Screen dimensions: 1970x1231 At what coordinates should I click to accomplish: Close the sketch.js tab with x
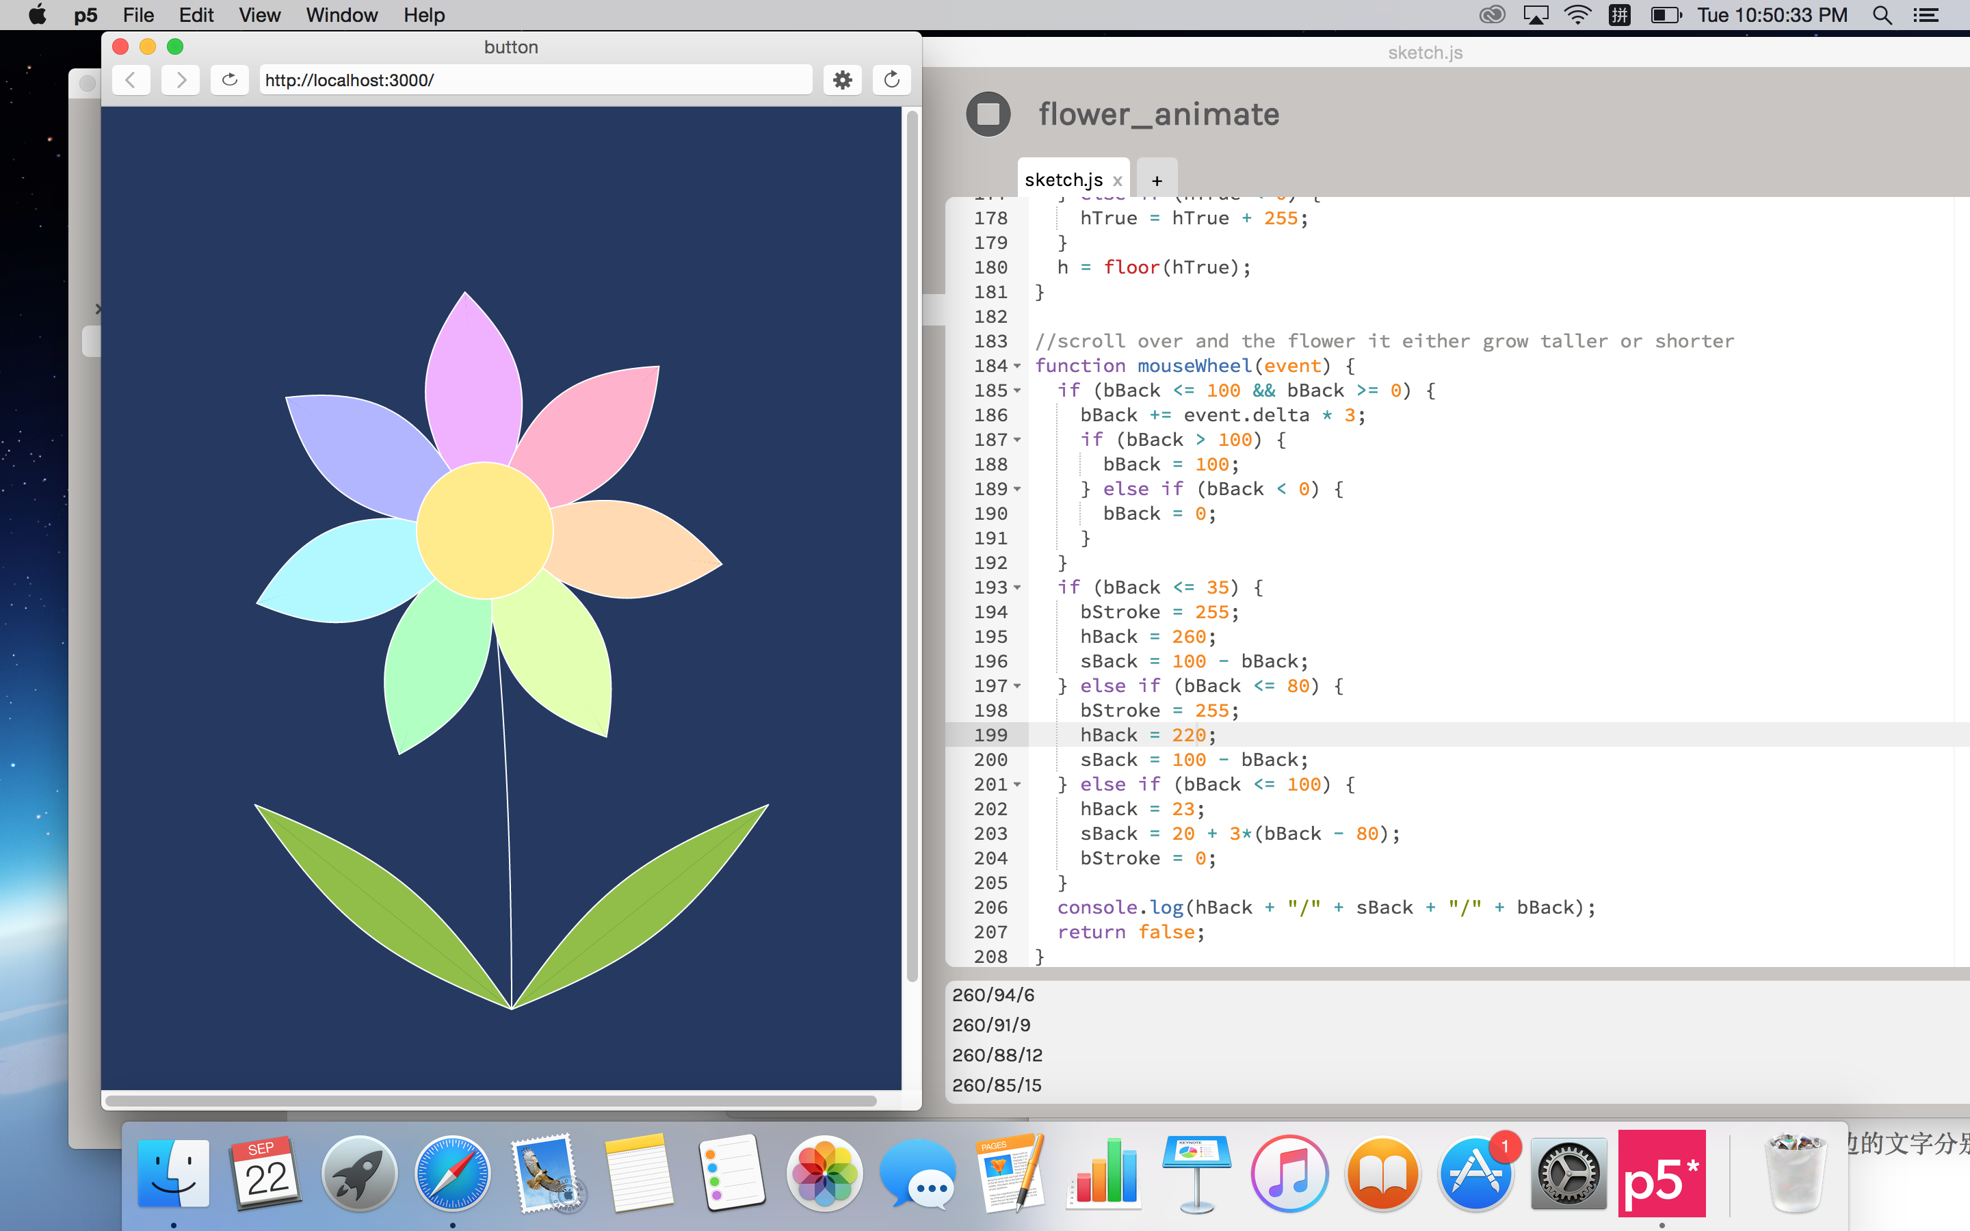point(1118,181)
